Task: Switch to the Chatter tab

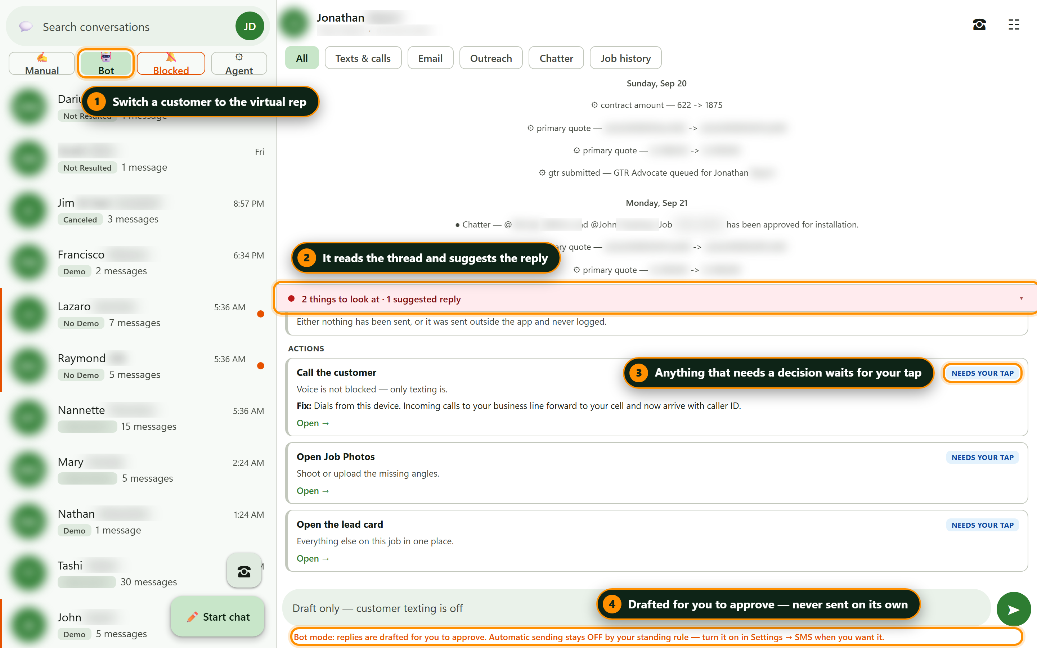Action: click(x=556, y=58)
